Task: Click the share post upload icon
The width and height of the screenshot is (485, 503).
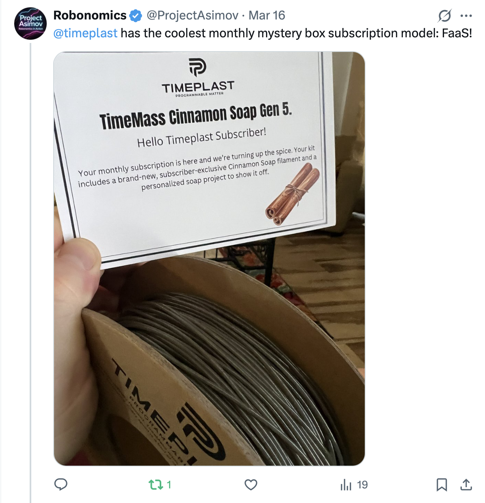Action: coord(466,484)
